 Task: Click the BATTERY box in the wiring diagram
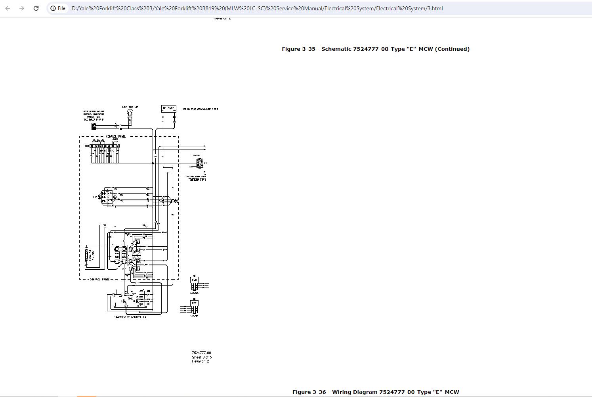pos(168,108)
